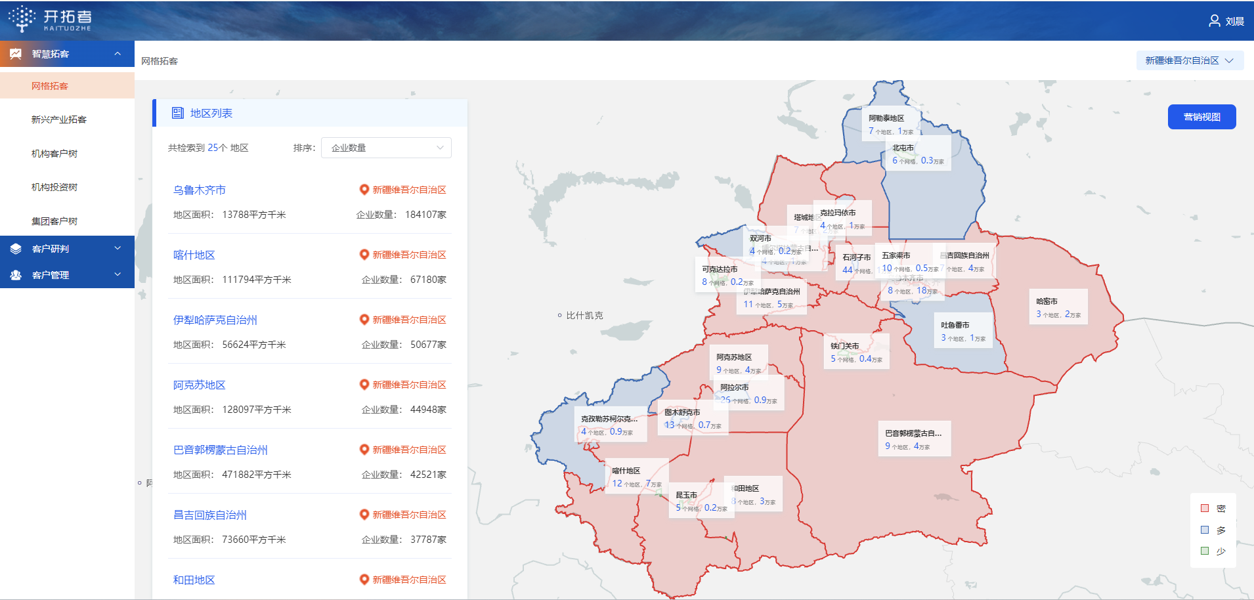Open the 企业数量 sort dropdown
1254x600 pixels.
386,148
